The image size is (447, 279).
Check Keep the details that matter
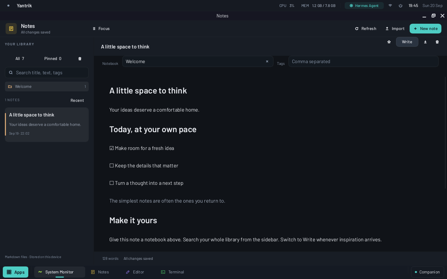click(112, 166)
